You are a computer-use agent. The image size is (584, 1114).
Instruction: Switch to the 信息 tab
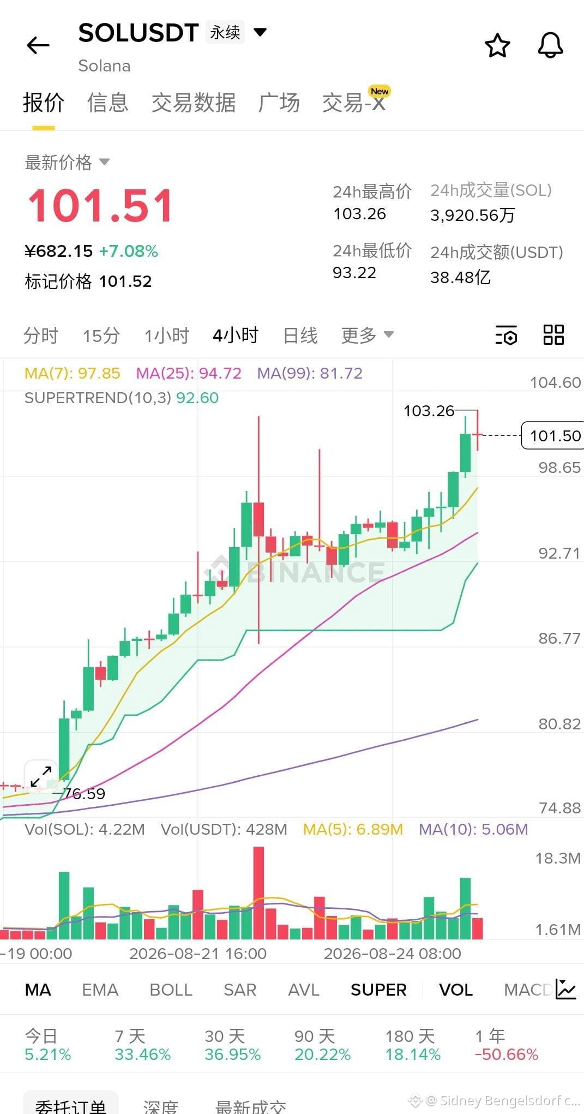point(108,103)
